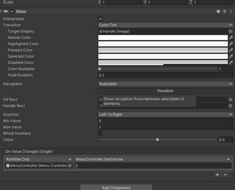
Task: Click the Add Component button
Action: click(x=116, y=188)
